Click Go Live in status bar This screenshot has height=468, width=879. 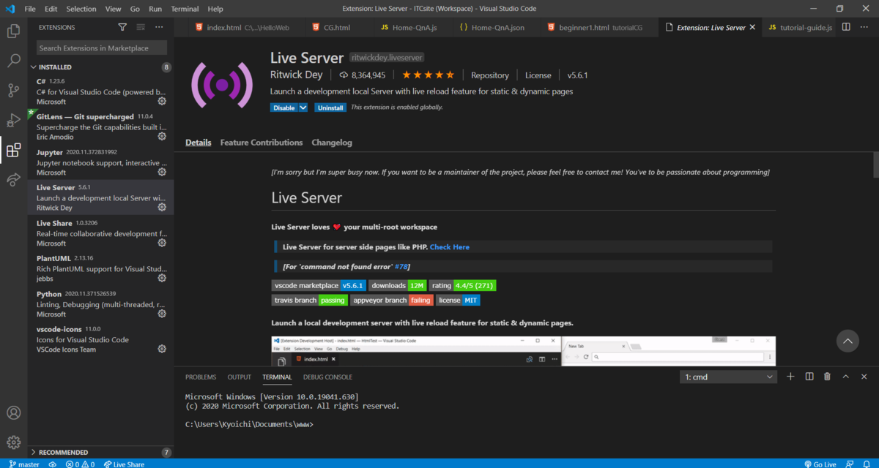[x=820, y=464]
